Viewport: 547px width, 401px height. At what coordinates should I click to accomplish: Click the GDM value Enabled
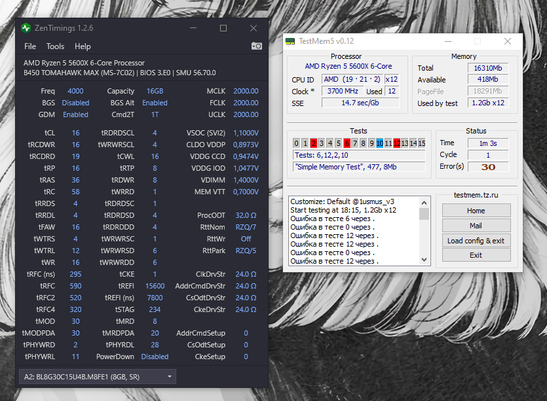75,114
